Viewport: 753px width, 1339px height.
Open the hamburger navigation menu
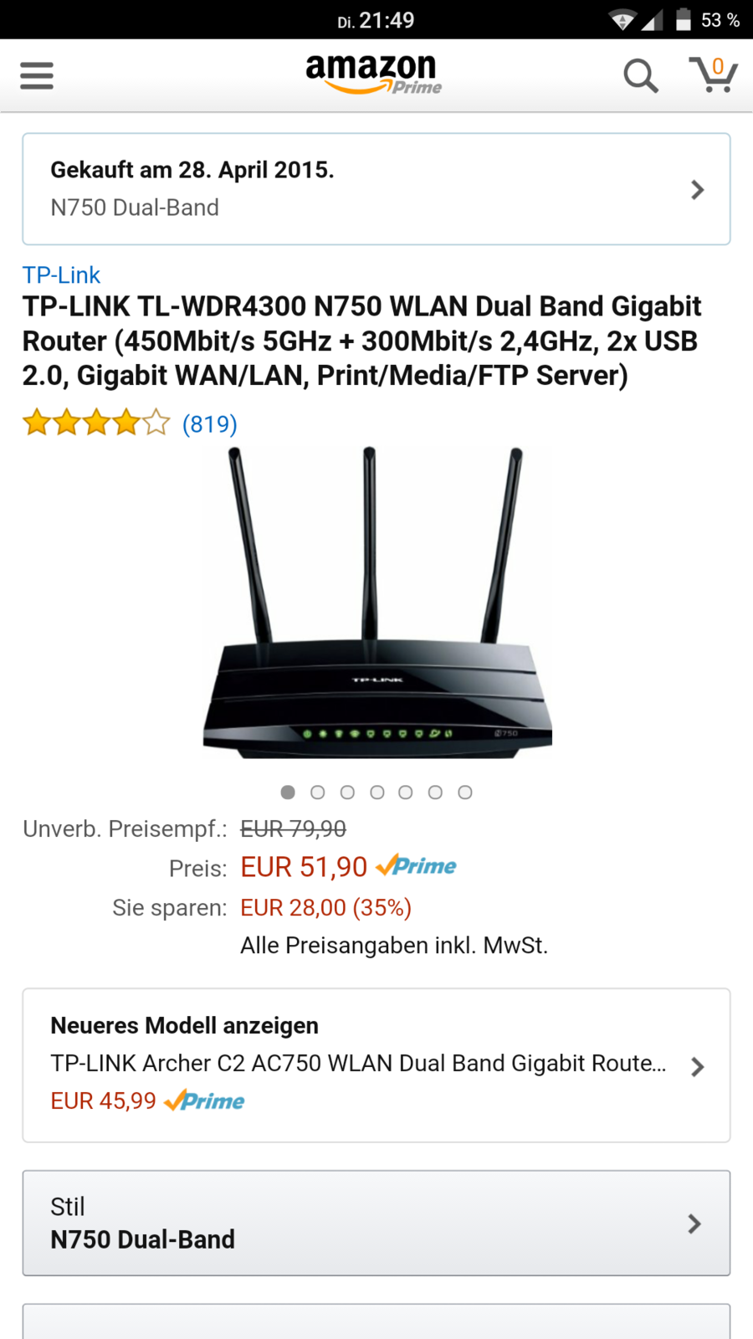click(x=37, y=75)
